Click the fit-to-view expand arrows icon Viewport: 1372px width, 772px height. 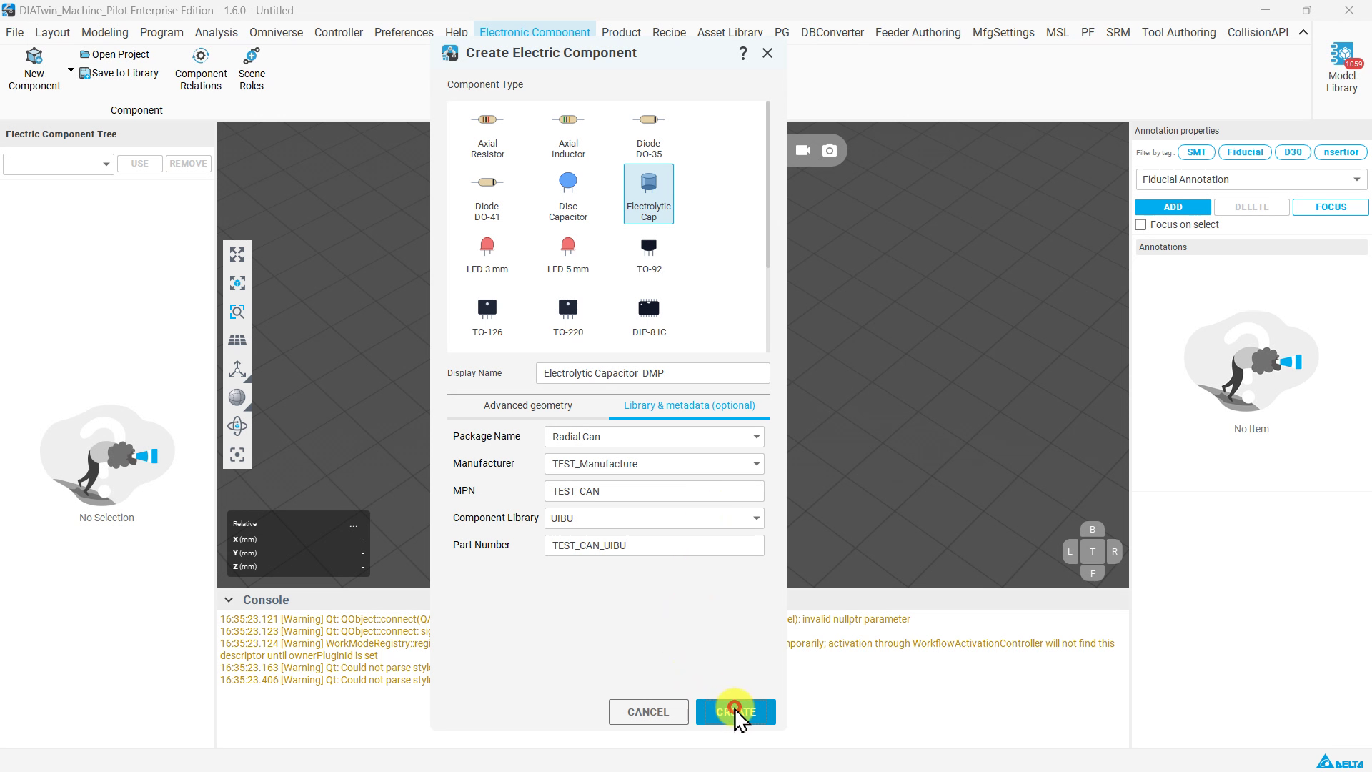coord(237,255)
